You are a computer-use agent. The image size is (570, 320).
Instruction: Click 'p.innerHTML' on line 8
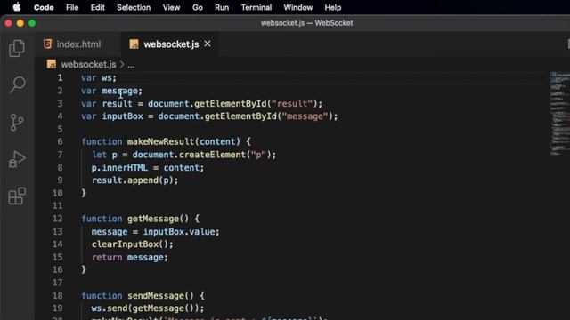[119, 168]
